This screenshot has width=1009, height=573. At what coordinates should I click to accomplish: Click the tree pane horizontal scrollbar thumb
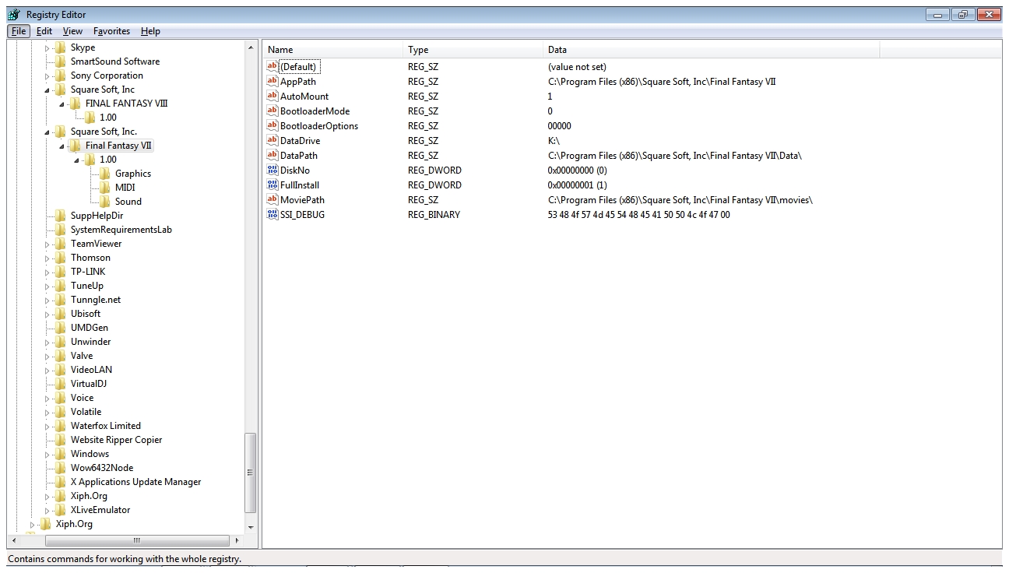(137, 540)
